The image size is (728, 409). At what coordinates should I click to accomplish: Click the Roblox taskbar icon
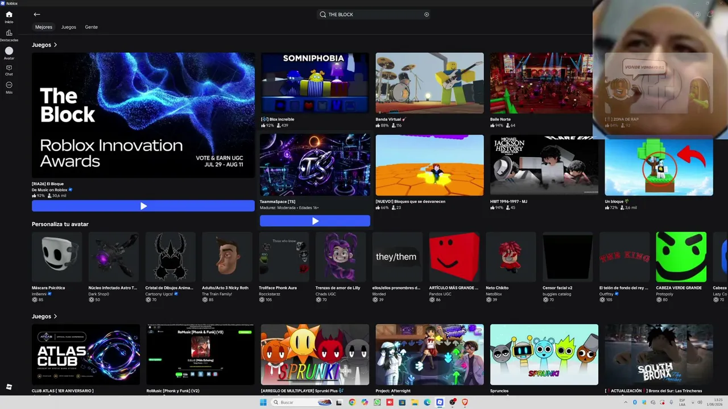click(x=440, y=402)
